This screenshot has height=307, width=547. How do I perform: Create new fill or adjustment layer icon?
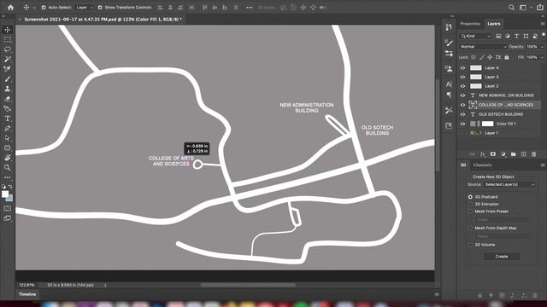pos(503,153)
